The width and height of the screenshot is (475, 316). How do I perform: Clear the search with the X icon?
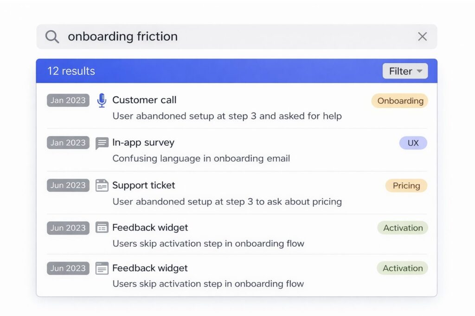[422, 37]
